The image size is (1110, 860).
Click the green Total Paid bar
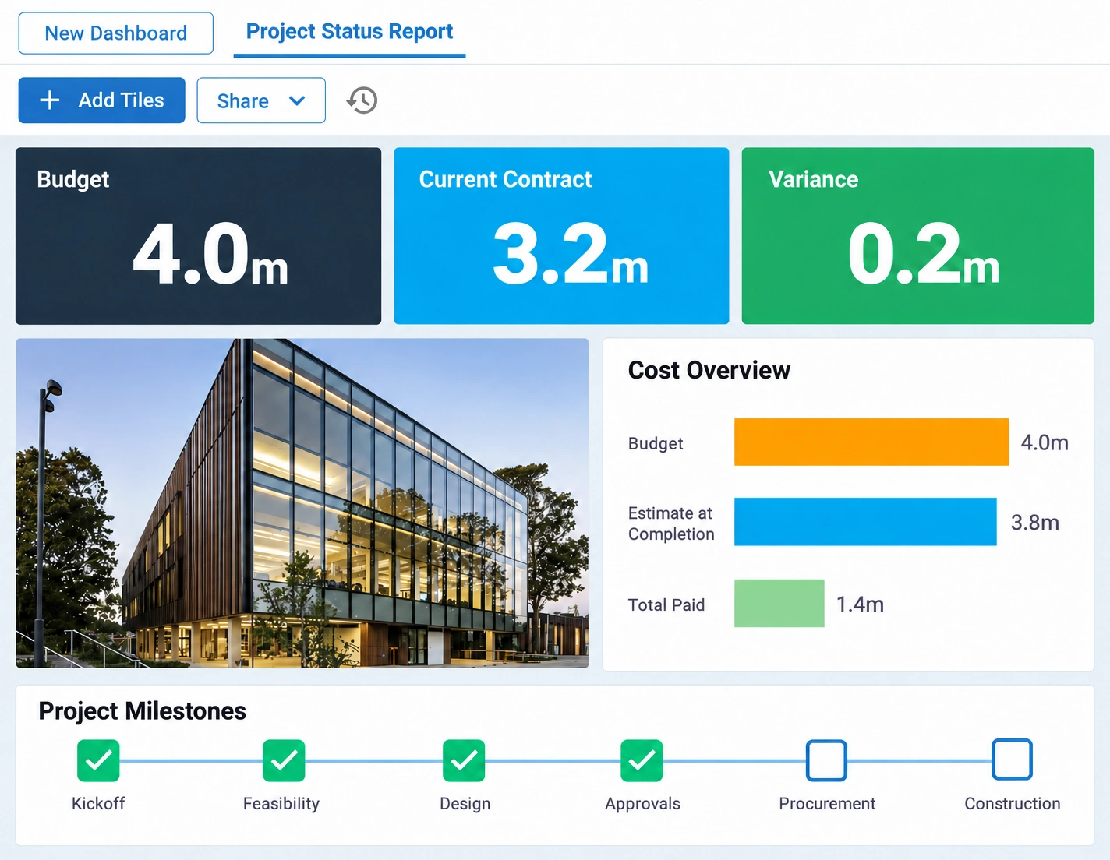[779, 603]
